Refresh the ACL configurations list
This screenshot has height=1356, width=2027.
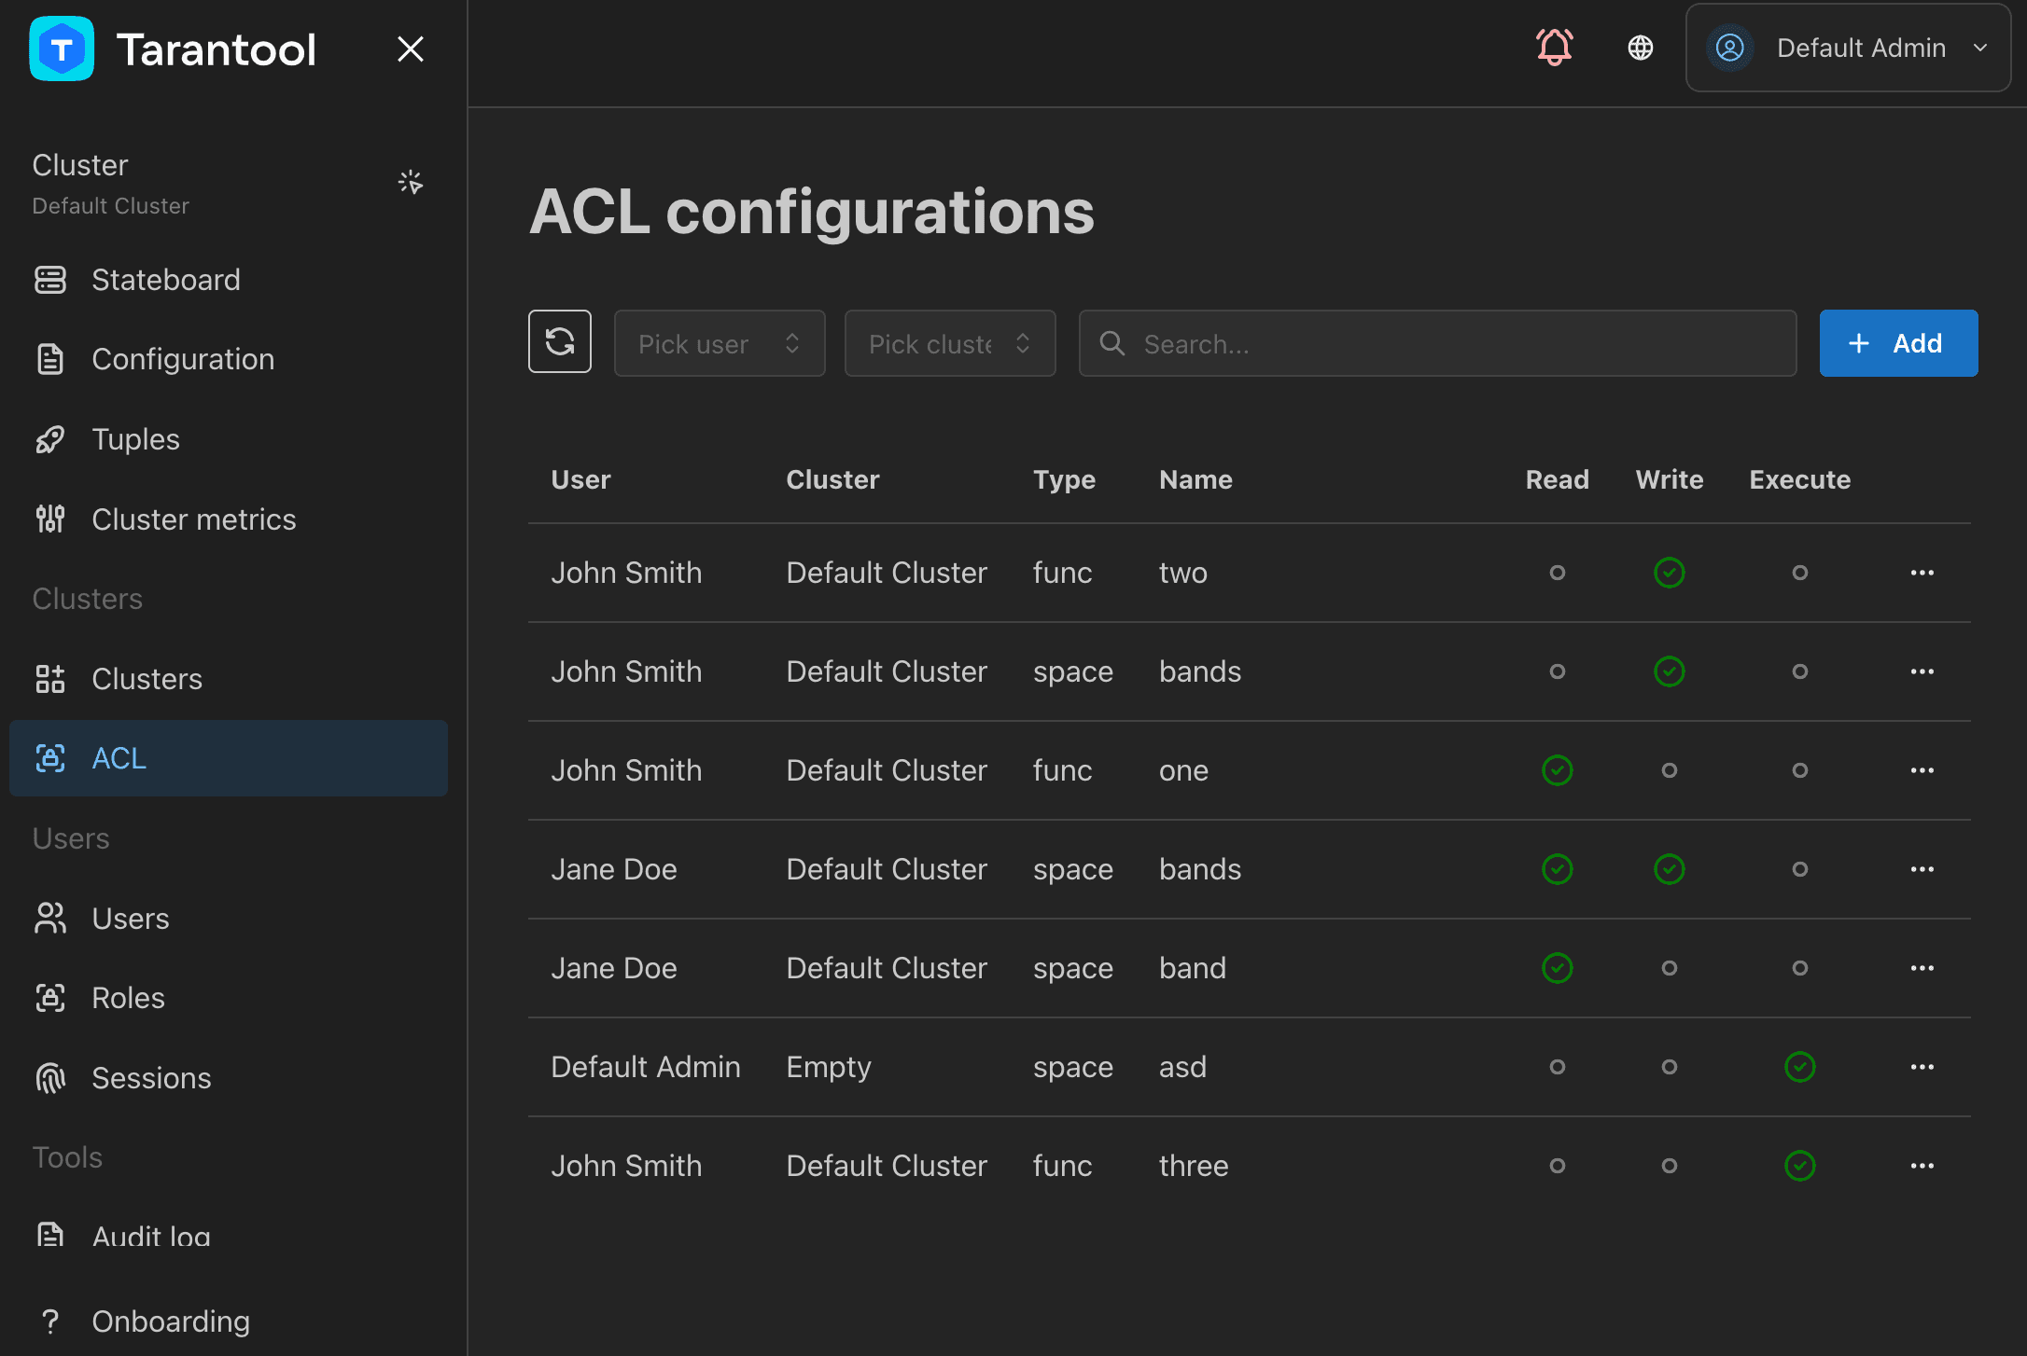coord(560,342)
